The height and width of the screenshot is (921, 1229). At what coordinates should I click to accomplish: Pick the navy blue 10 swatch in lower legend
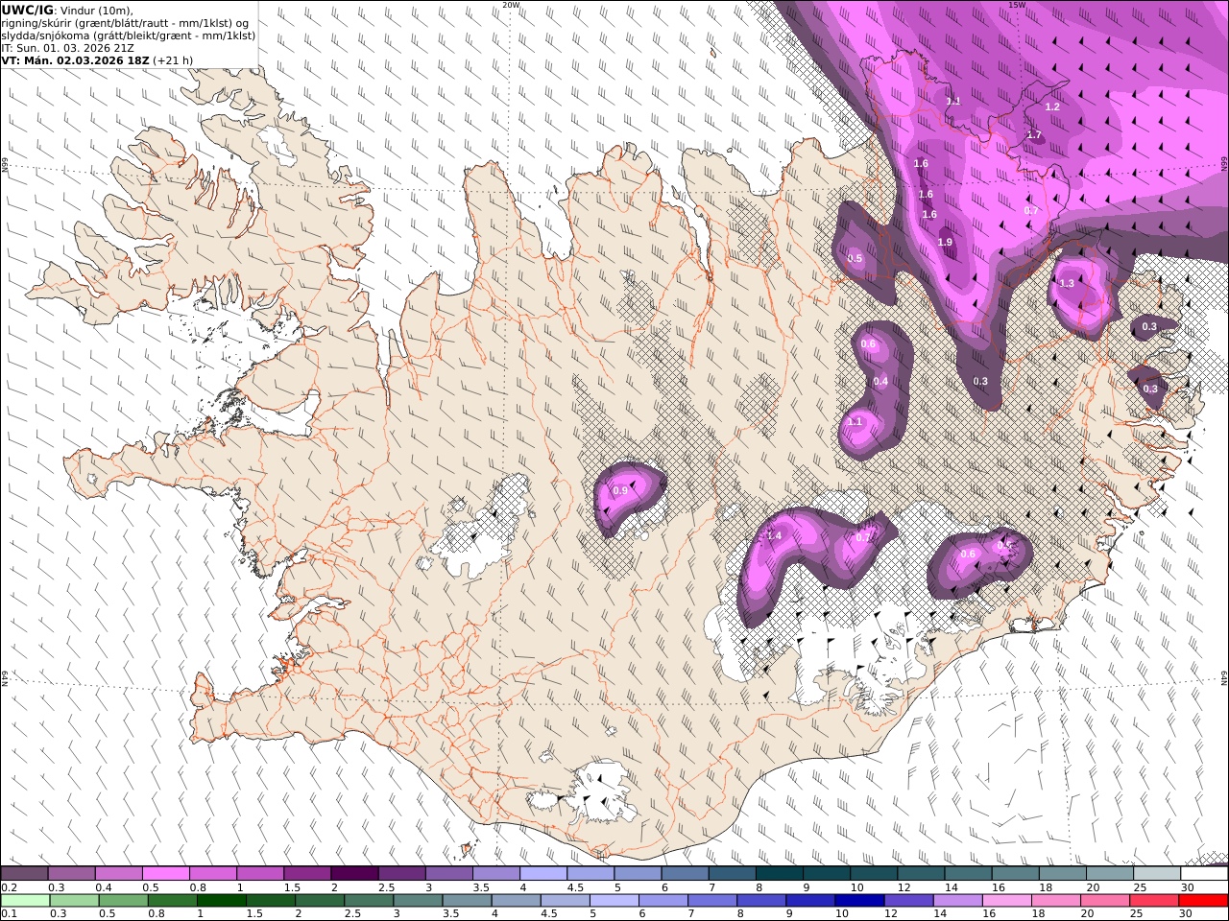(x=859, y=901)
